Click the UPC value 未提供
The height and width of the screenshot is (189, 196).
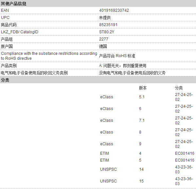pos(105,18)
